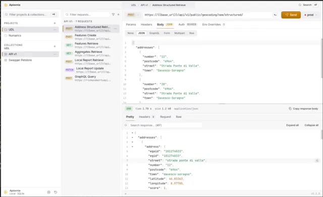Switch to the Body tab

(165, 25)
